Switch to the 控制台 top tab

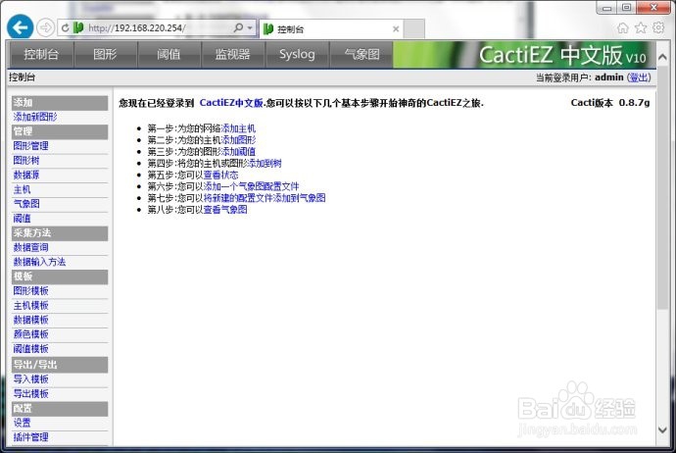pyautogui.click(x=41, y=54)
